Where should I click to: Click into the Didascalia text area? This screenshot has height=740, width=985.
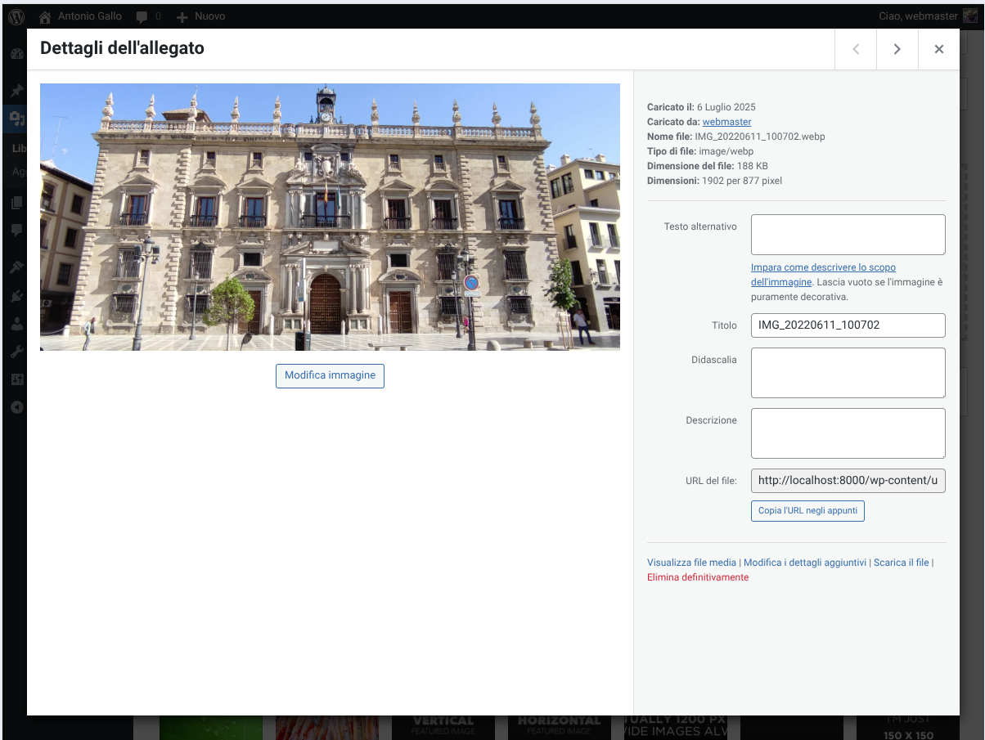tap(848, 373)
